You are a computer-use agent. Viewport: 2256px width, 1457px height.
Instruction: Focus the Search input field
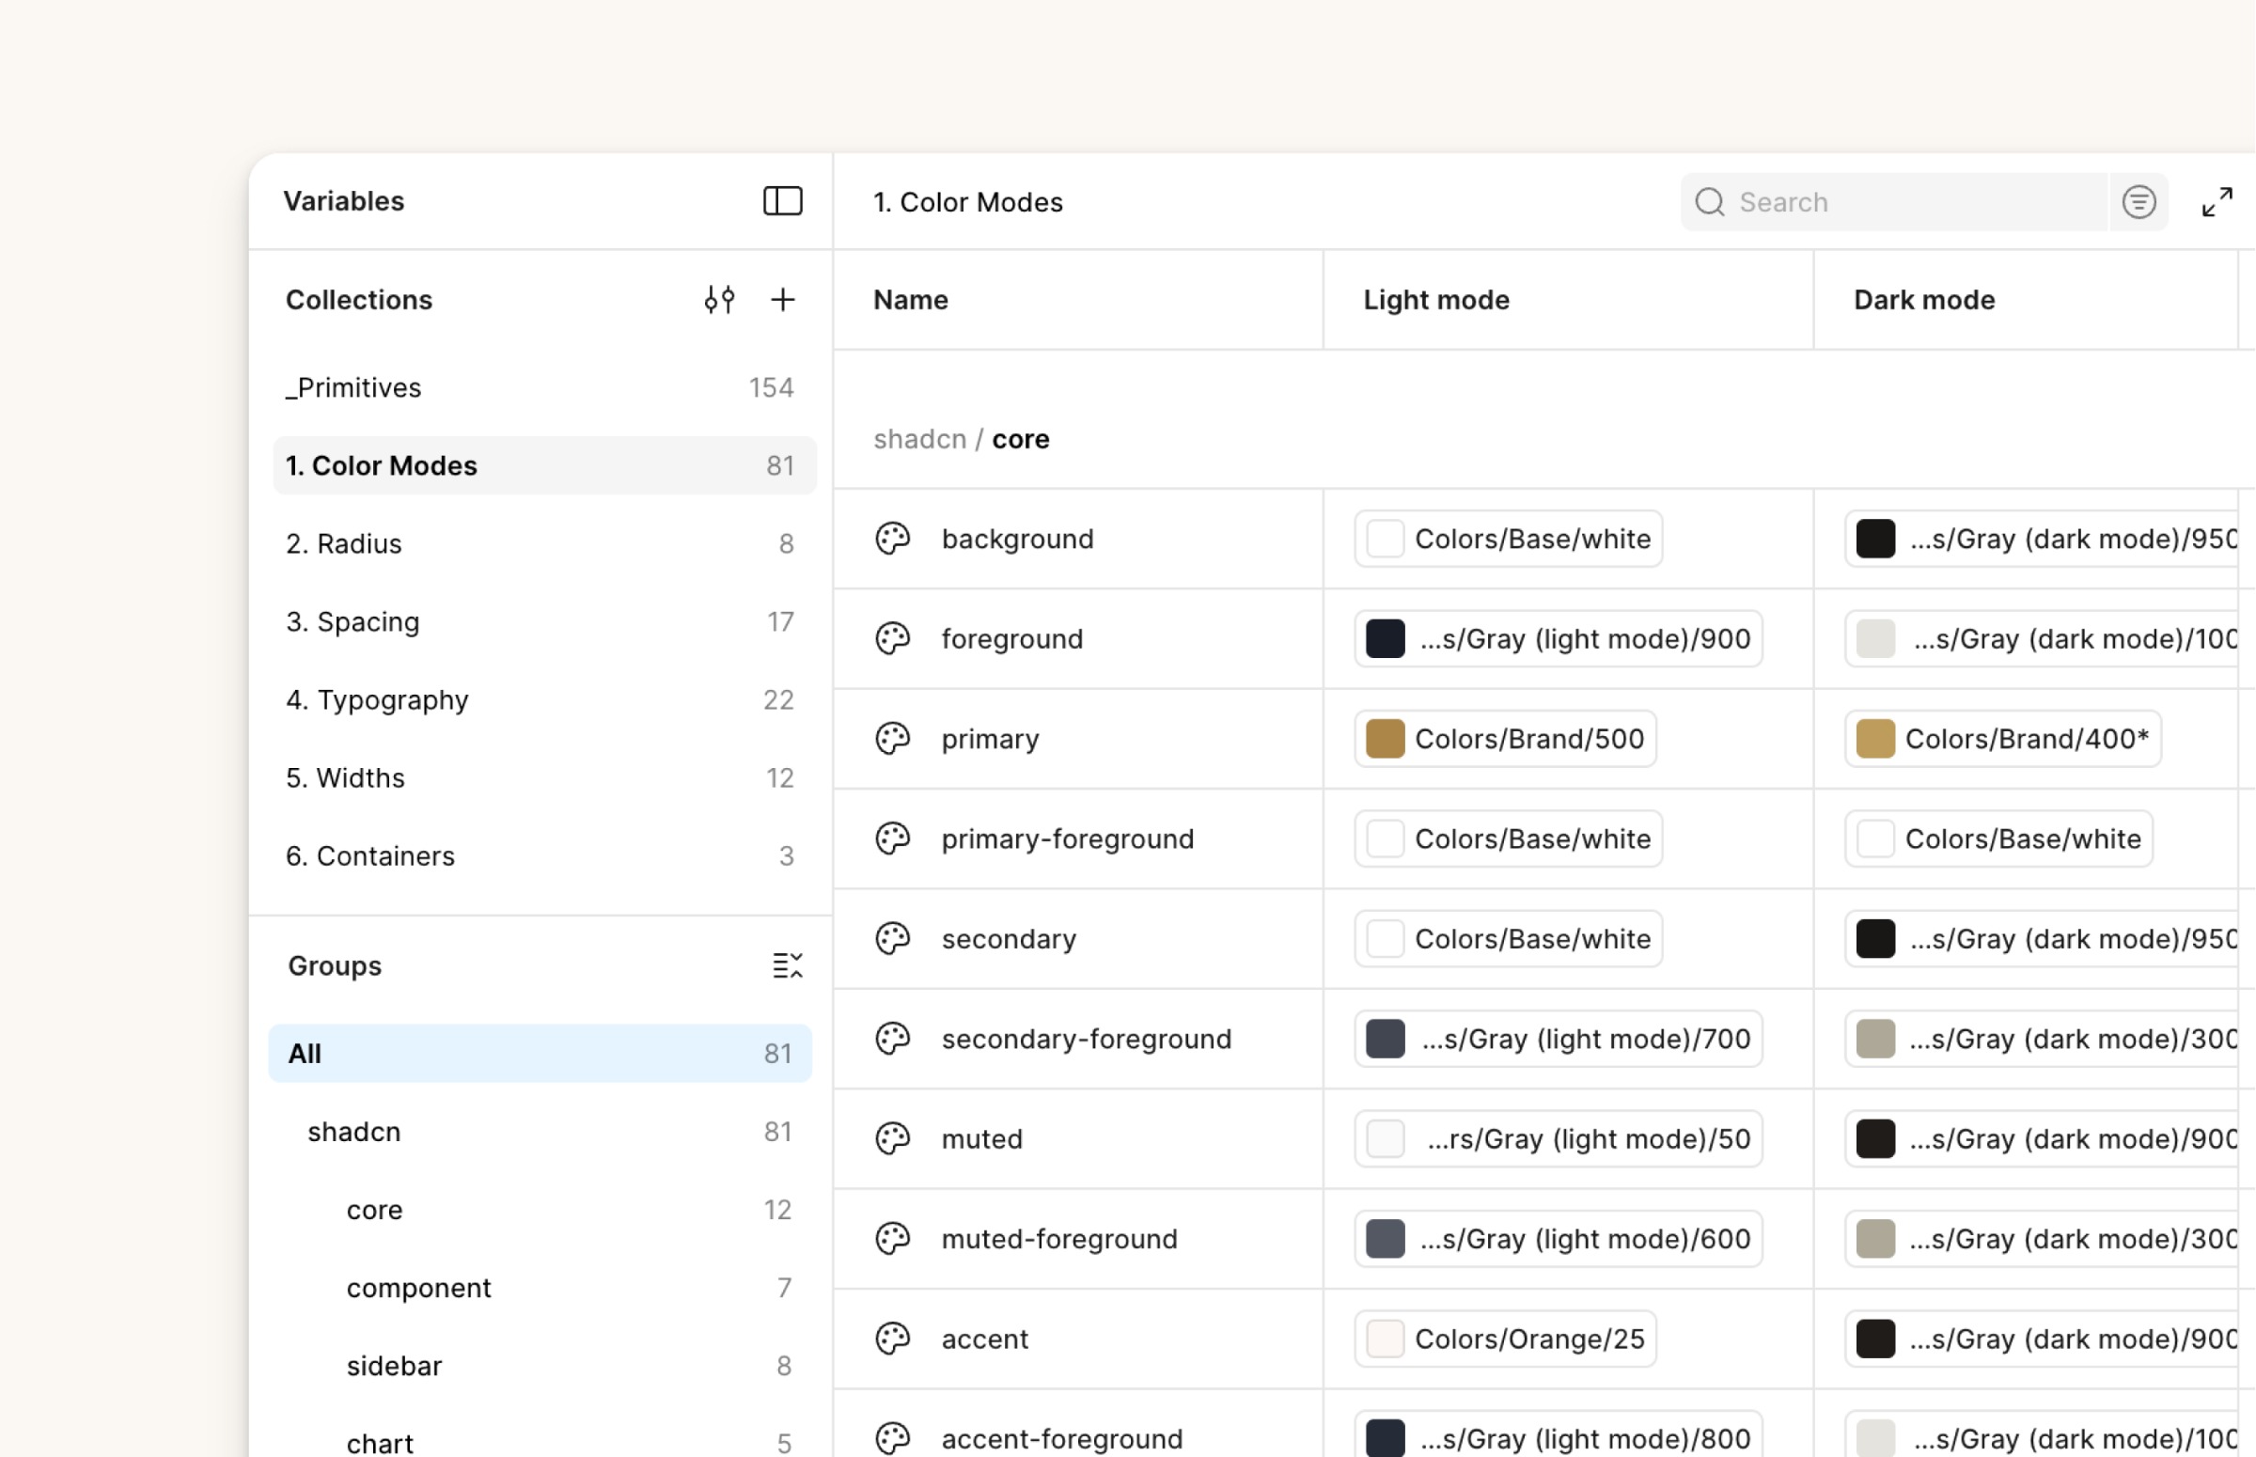tap(1896, 201)
